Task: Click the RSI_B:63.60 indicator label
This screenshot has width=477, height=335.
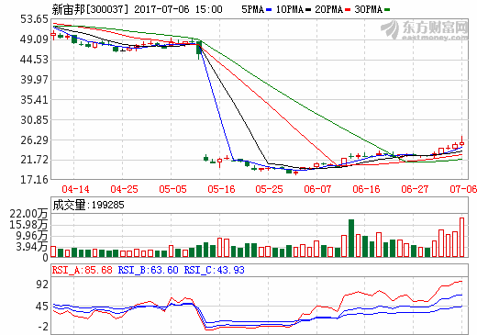Action: coord(148,270)
